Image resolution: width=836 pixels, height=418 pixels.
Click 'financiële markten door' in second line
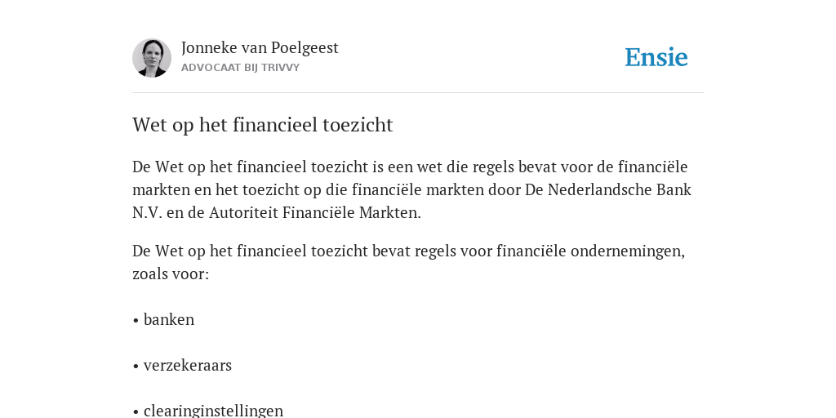436,189
